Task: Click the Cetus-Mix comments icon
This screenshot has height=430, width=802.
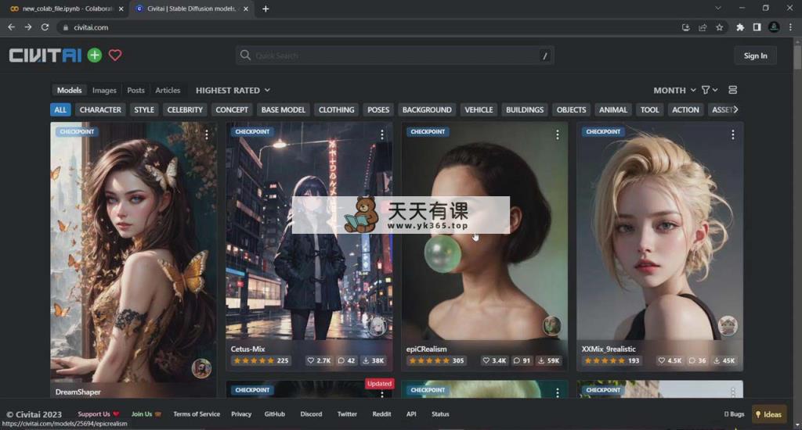Action: (x=341, y=360)
